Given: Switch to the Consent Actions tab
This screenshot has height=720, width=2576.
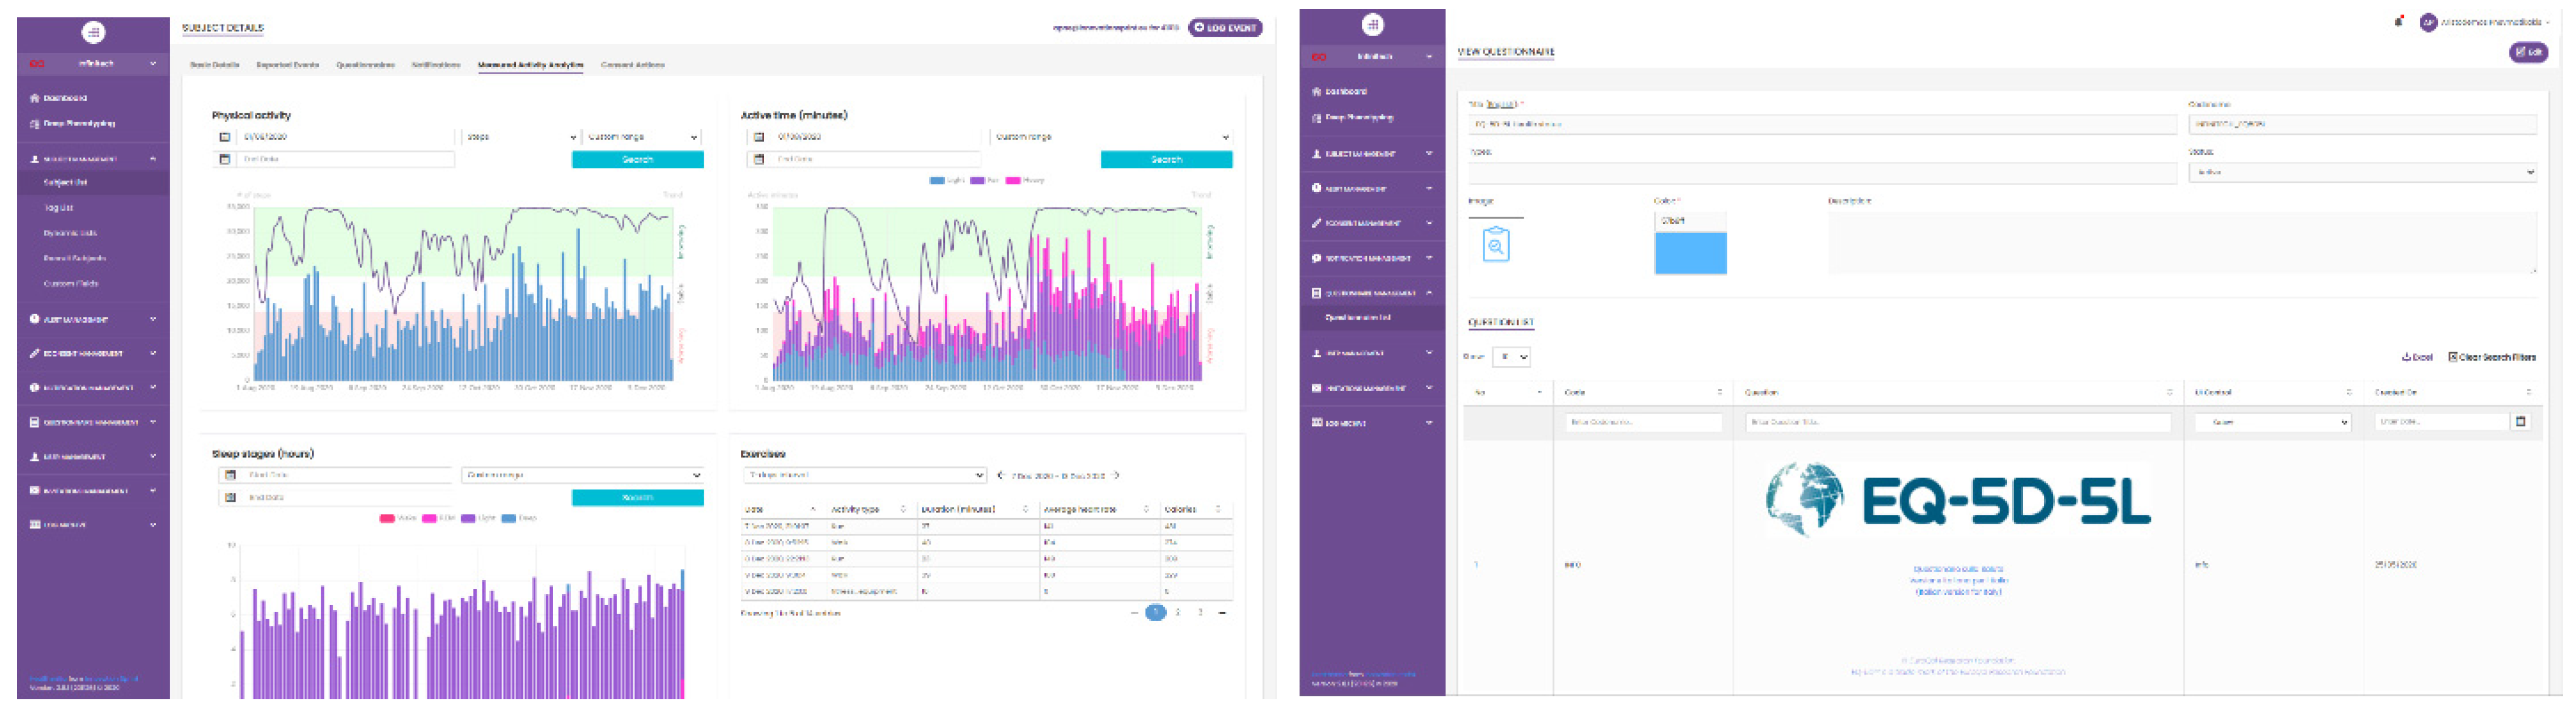Looking at the screenshot, I should pyautogui.click(x=632, y=65).
